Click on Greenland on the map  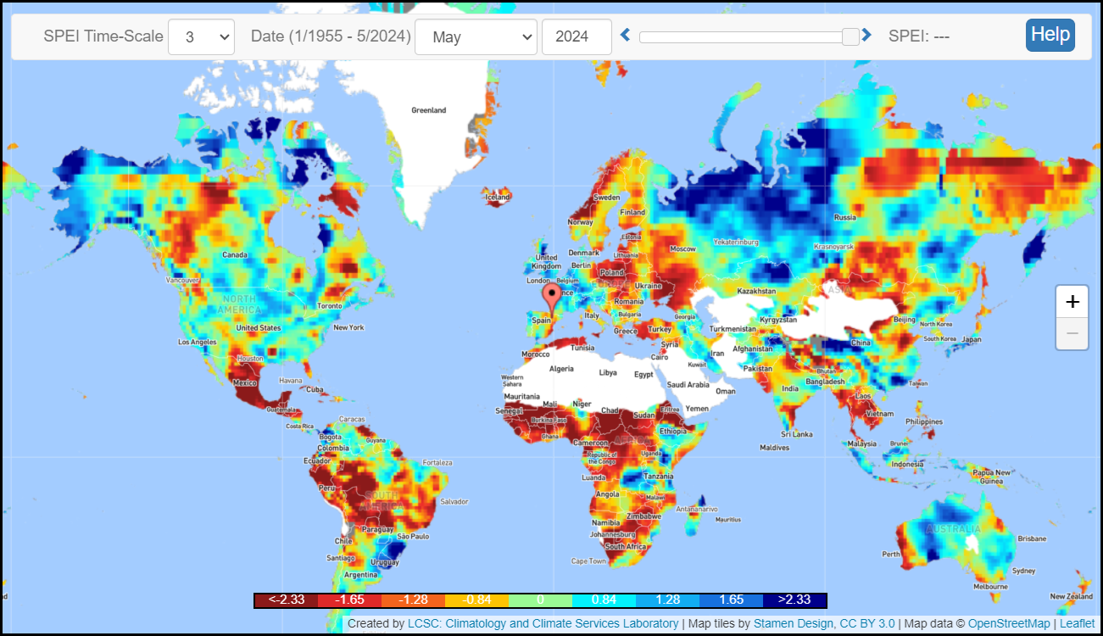tap(428, 127)
